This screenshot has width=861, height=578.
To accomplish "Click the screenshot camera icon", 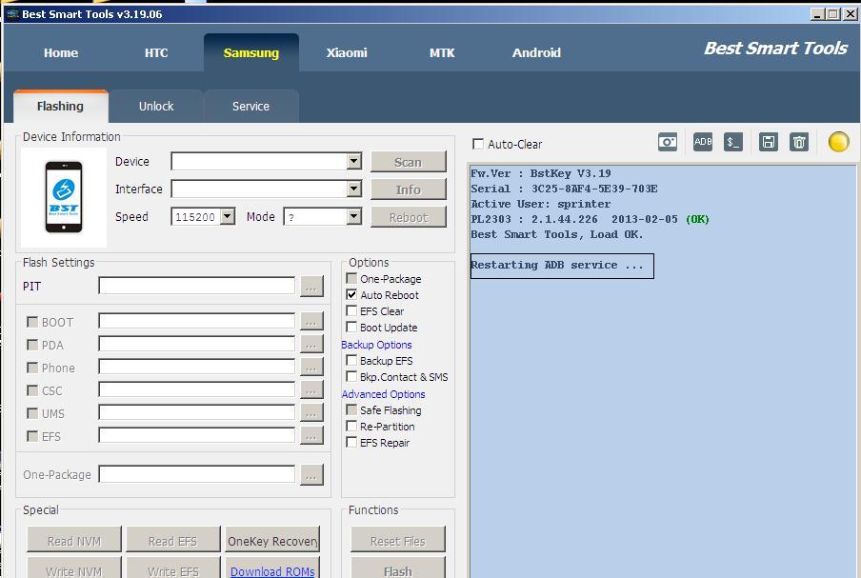I will tap(667, 142).
